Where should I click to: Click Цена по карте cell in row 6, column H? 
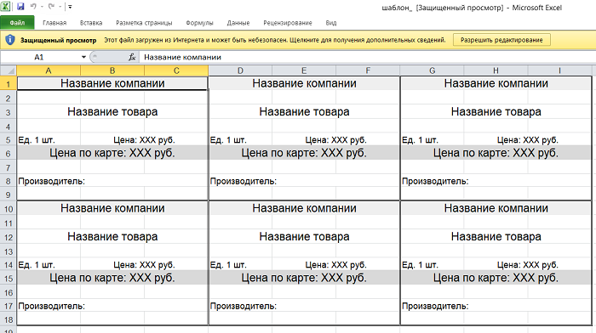coord(496,153)
